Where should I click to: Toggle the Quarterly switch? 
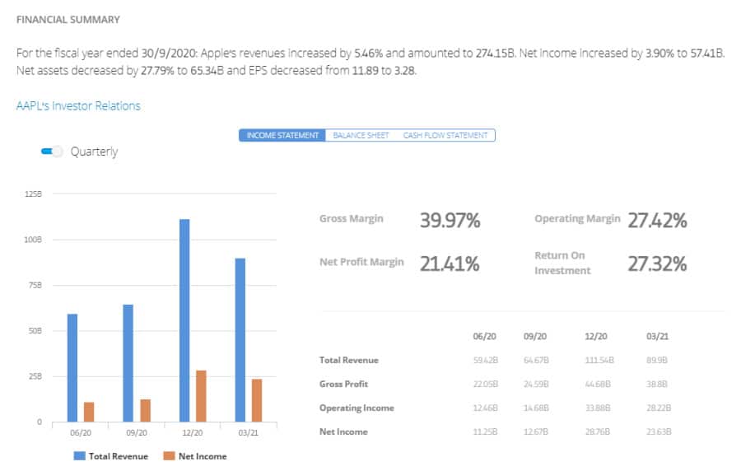(52, 152)
